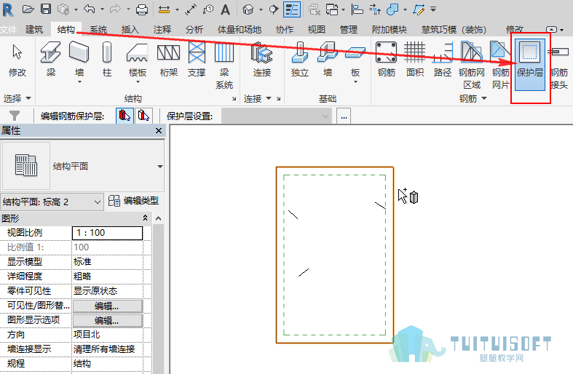
Task: Open the 系统 ribbon tab
Action: [98, 29]
